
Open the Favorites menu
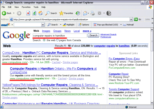click(26, 7)
